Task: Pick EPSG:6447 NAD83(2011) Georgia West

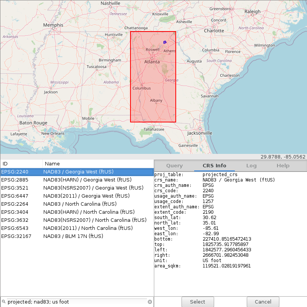Action: tap(77, 196)
